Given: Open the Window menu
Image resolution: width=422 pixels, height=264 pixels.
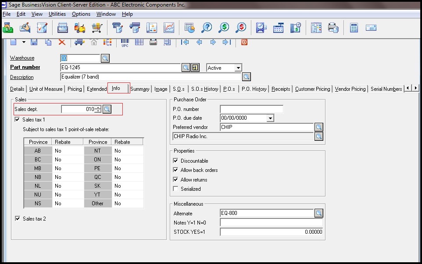Looking at the screenshot, I should coord(106,14).
